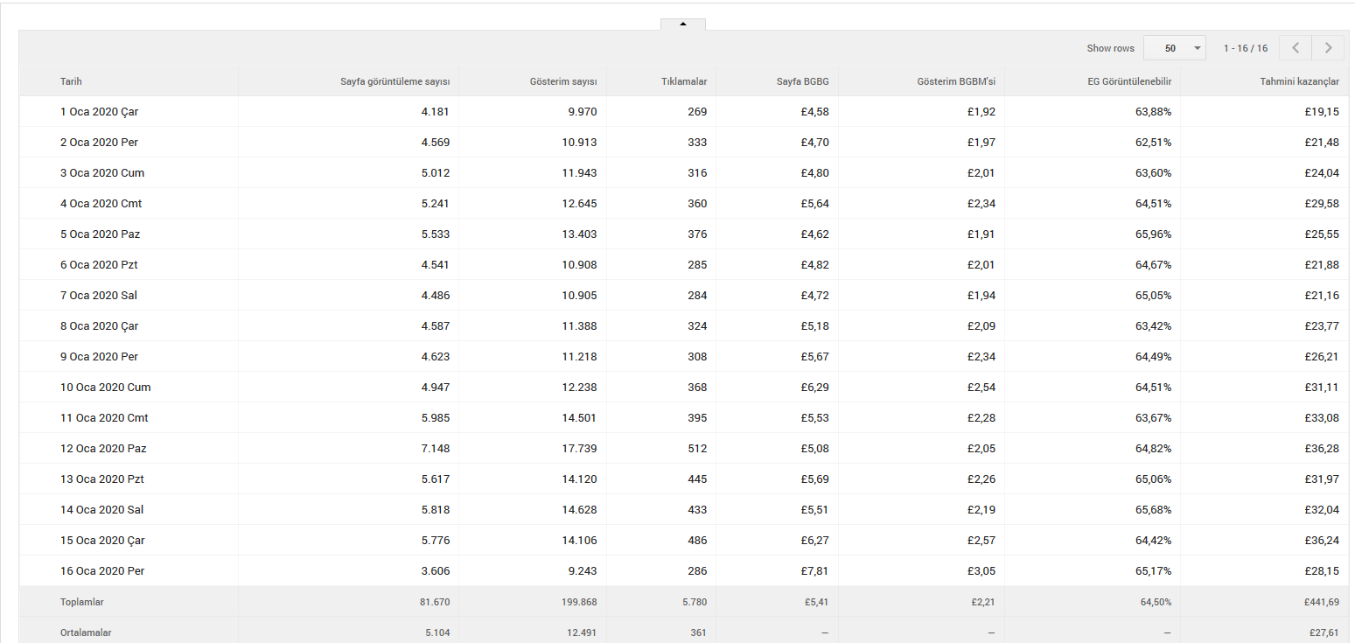1355x643 pixels.
Task: Sort by the Tarih column header
Action: point(71,81)
